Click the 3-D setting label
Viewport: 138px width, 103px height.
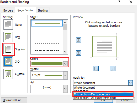tap(17, 62)
